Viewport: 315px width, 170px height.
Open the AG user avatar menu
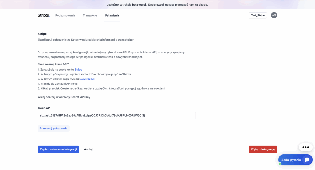tap(274, 15)
